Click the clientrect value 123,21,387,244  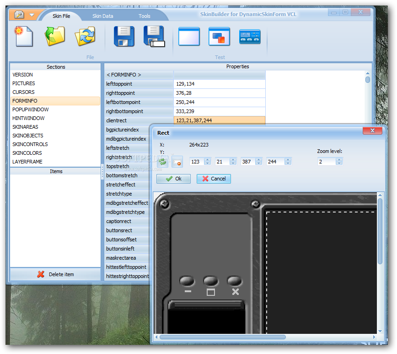(219, 120)
